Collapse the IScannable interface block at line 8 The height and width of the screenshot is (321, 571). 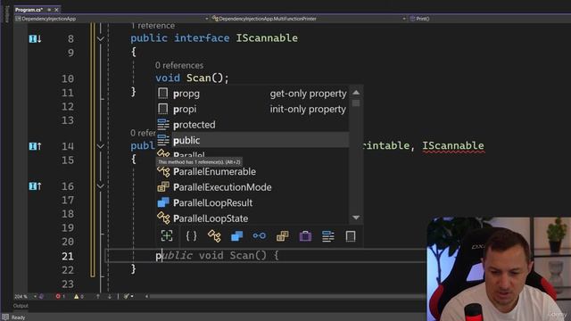tap(101, 38)
